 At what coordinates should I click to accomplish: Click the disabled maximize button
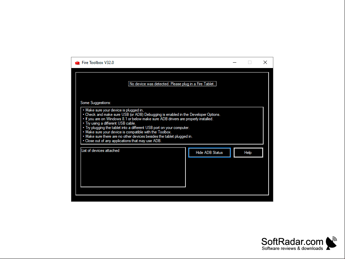(250, 63)
